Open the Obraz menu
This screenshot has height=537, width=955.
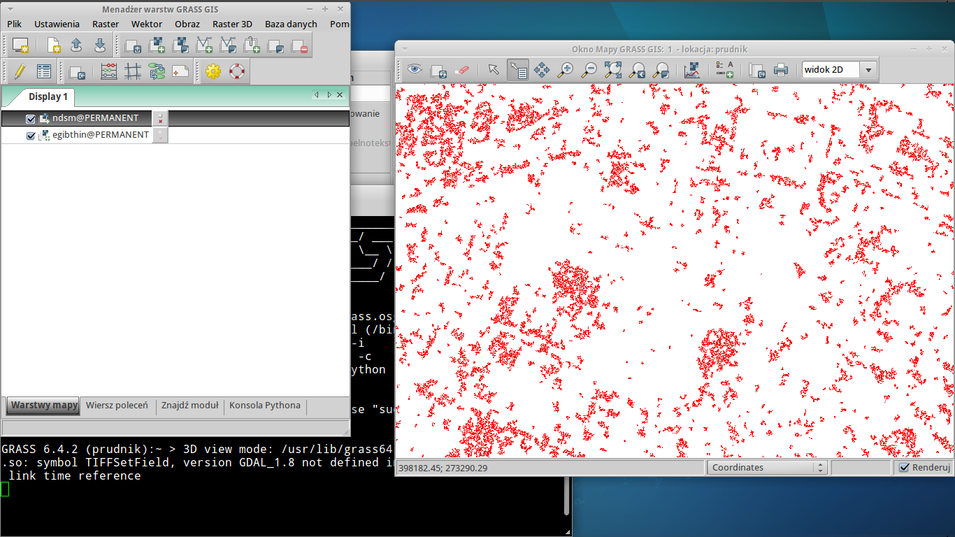coord(187,24)
